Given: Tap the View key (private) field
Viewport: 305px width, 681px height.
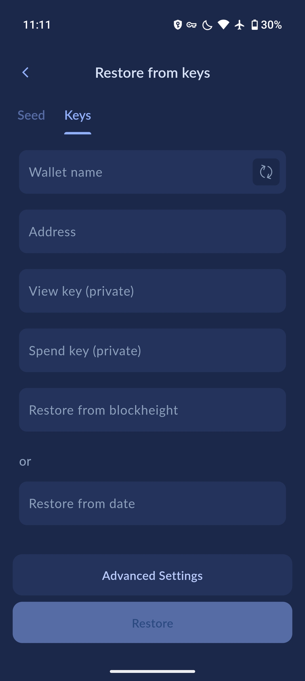Looking at the screenshot, I should [x=152, y=291].
